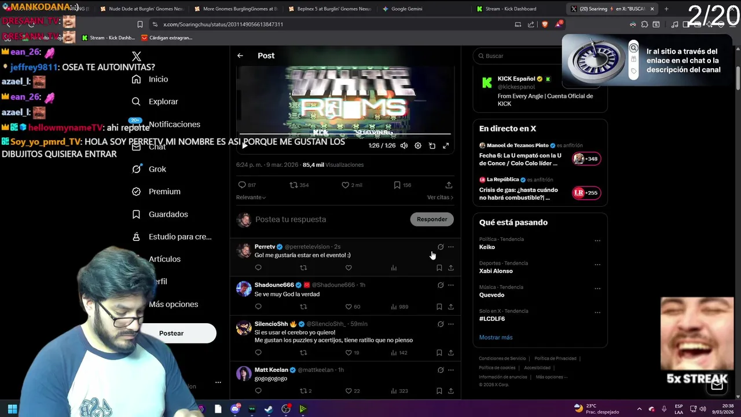Open Cárdigan extragrande bookmark
The image size is (741, 417).
click(x=167, y=38)
